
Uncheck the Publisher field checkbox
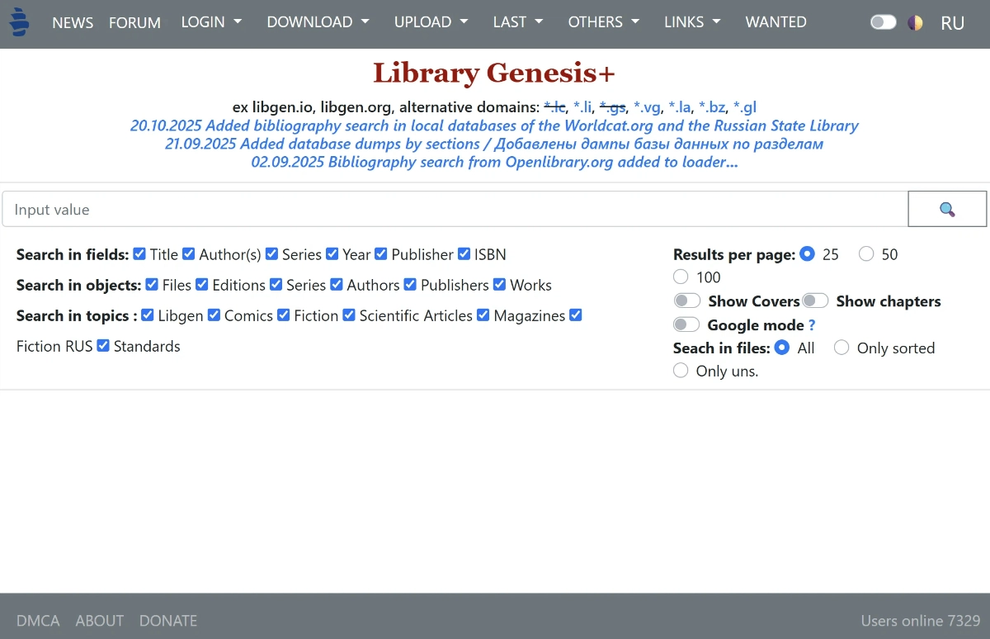point(381,254)
